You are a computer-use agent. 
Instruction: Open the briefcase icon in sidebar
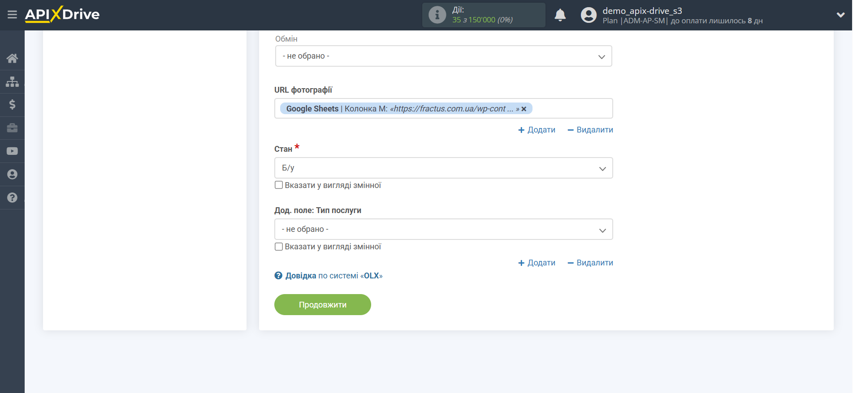click(x=12, y=128)
